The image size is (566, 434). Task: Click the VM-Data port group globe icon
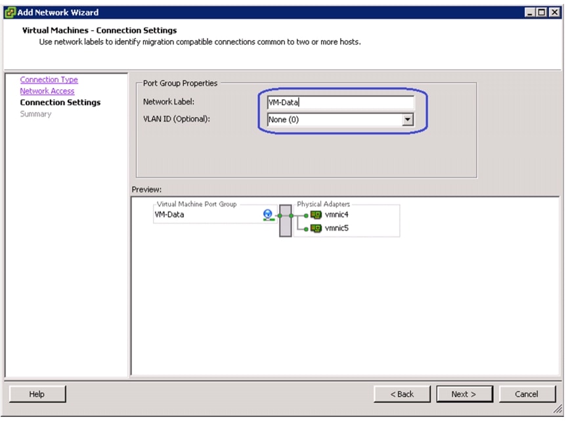(267, 215)
